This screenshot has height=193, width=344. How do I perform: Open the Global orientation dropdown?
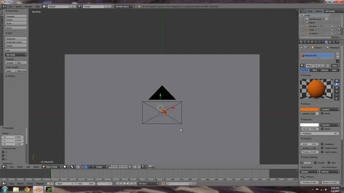click(x=101, y=167)
